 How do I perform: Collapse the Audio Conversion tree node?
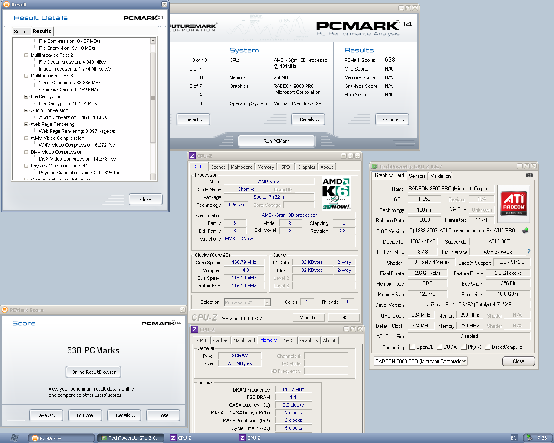click(x=26, y=110)
